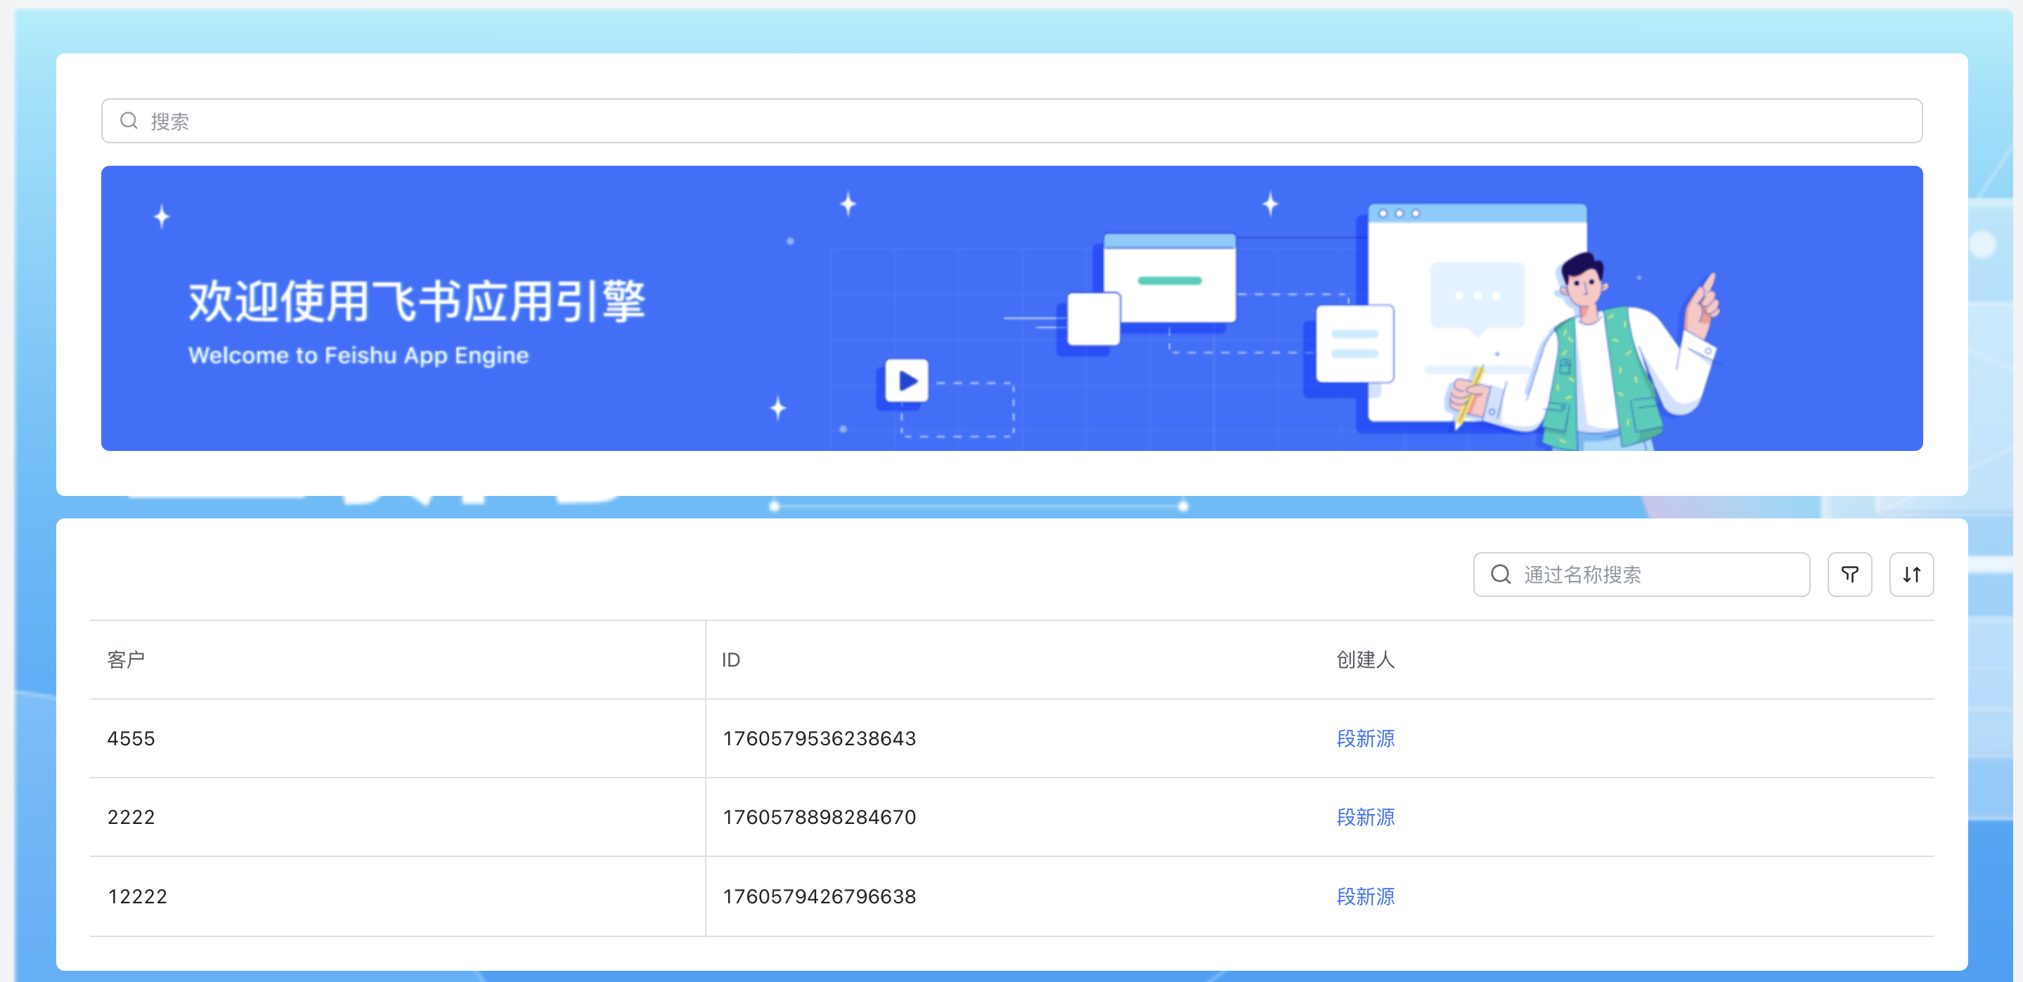
Task: Open creator 段新源 in the 4555 row
Action: (1366, 739)
